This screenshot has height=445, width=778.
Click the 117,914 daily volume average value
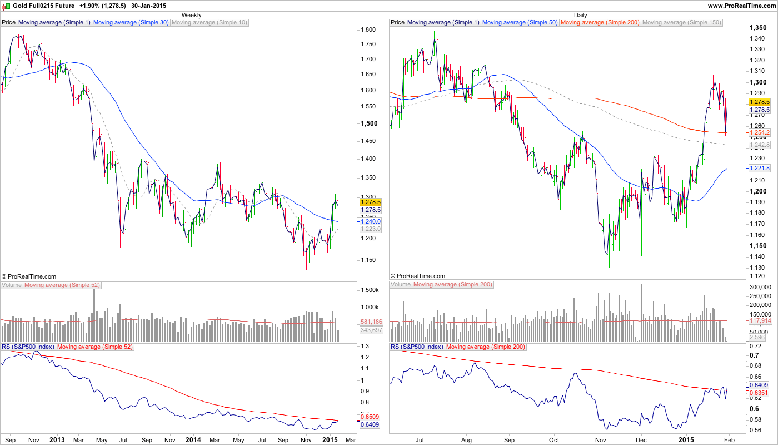[x=760, y=321]
